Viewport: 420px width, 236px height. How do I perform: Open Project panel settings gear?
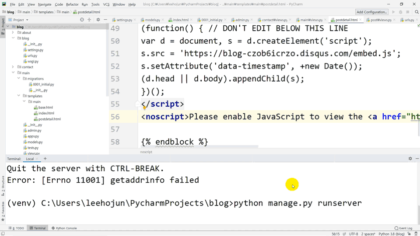(98, 20)
